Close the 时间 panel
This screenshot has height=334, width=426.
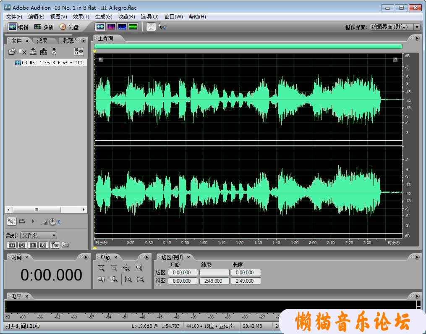26,257
